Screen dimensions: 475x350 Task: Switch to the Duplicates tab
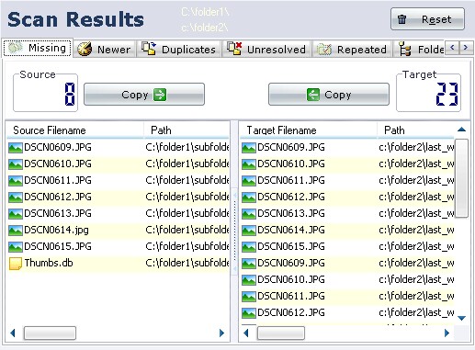click(179, 49)
